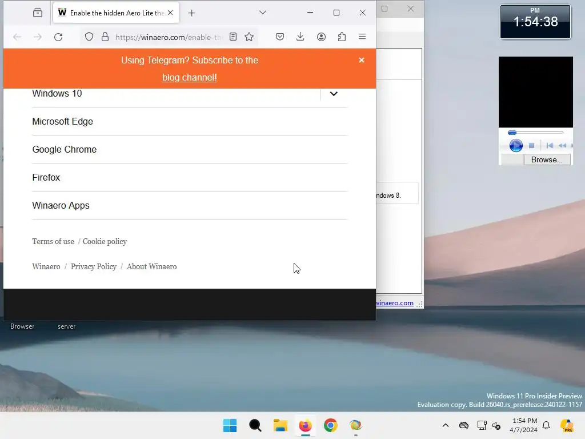Open a new tab with plus button
This screenshot has width=585, height=439.
tap(191, 13)
